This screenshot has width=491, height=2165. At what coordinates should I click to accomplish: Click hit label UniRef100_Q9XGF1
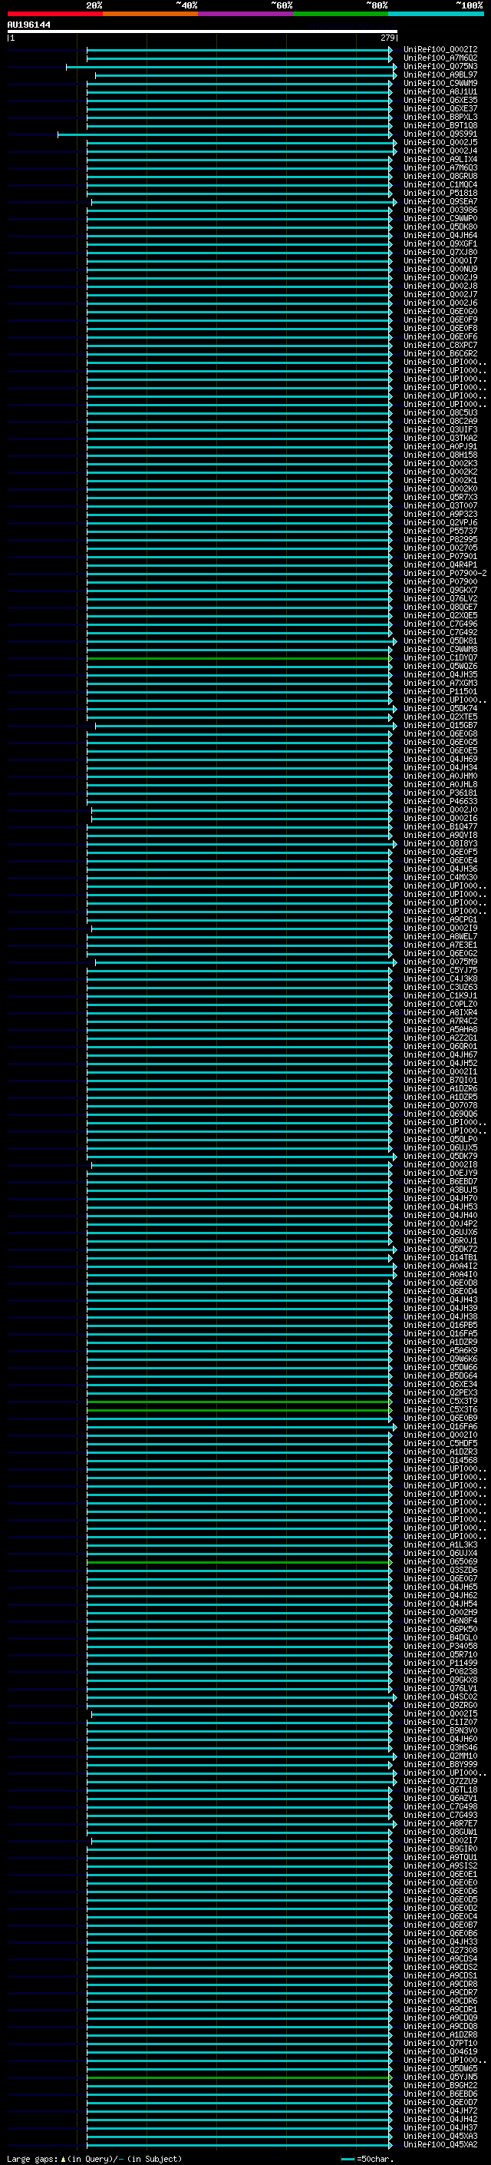[x=440, y=243]
